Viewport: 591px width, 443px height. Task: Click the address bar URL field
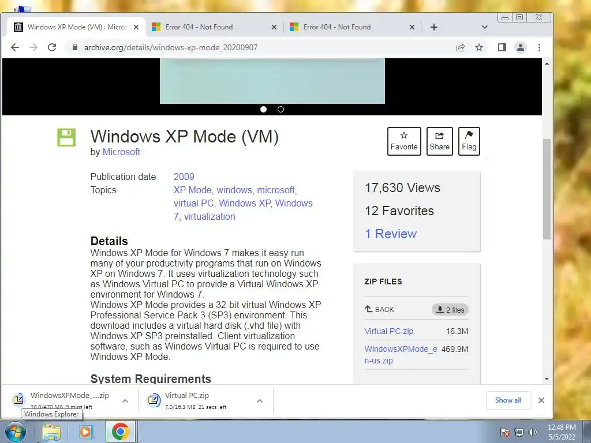[264, 47]
